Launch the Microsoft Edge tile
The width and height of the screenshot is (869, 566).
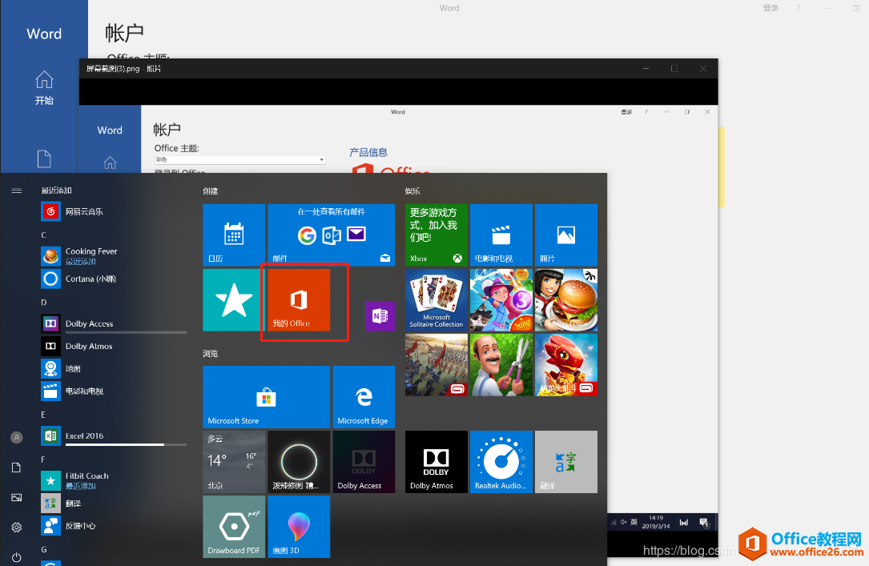point(364,397)
